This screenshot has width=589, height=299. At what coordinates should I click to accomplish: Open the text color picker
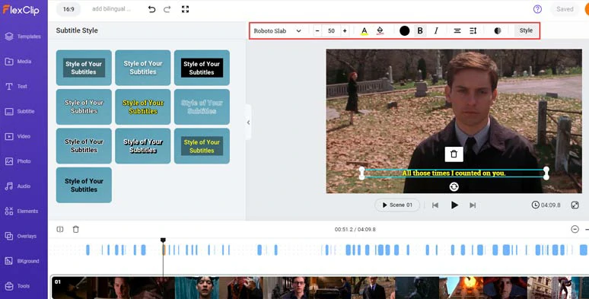tap(364, 31)
